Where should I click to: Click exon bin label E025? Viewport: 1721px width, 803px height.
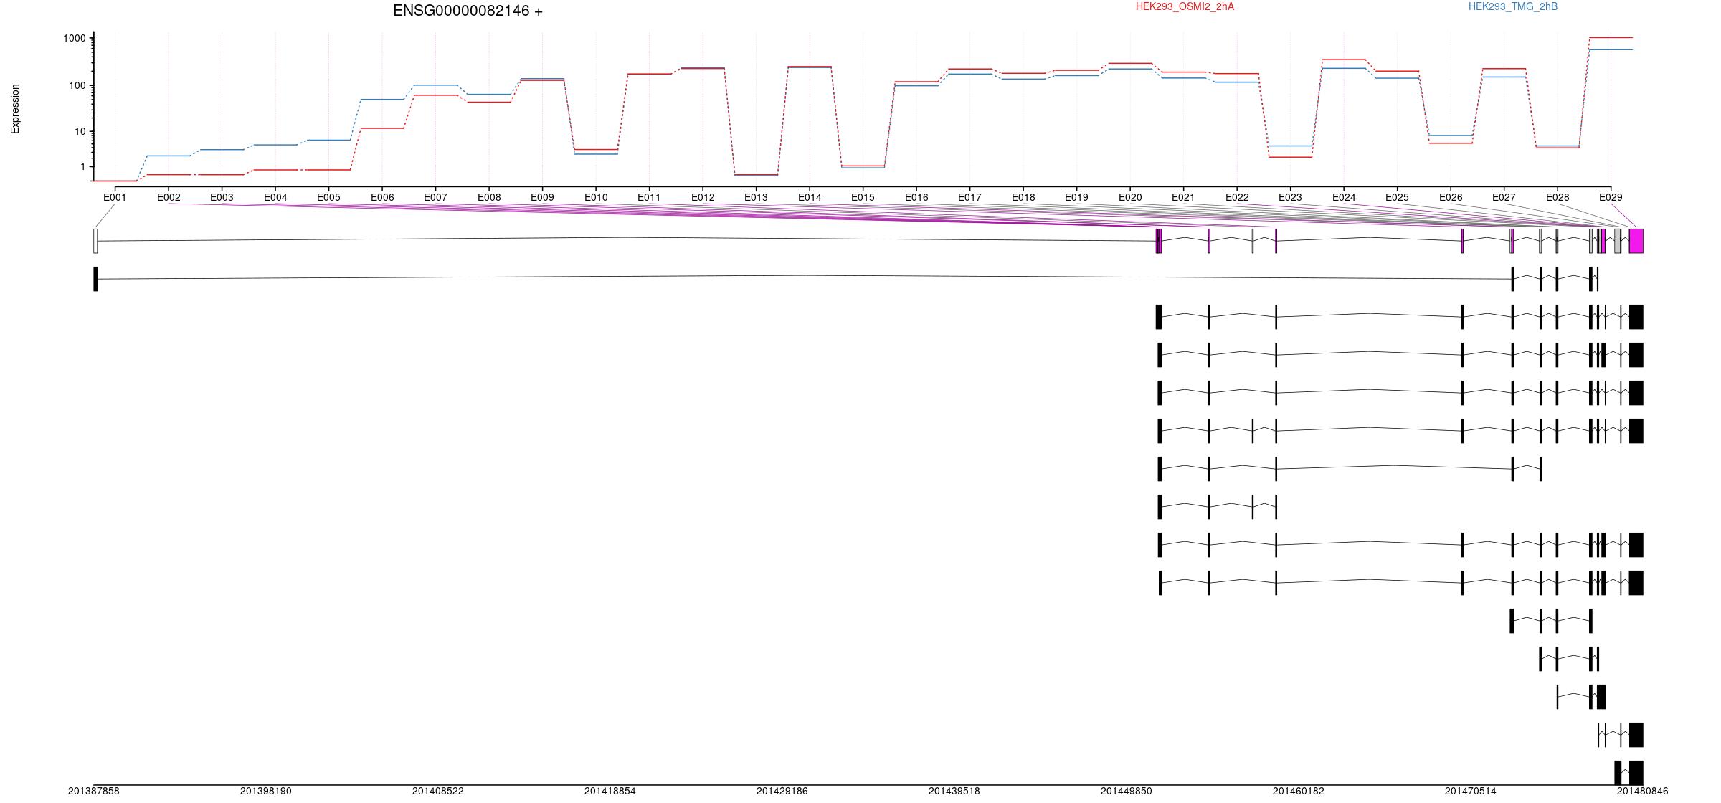pyautogui.click(x=1397, y=197)
